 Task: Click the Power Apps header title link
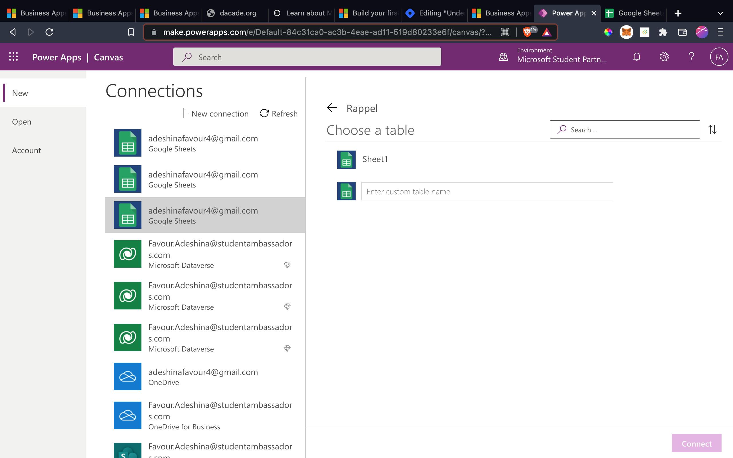[x=57, y=57]
